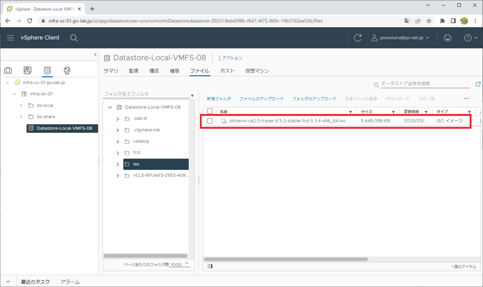Expand the catalog folder
Viewport: 483px width, 287px height.
118,141
